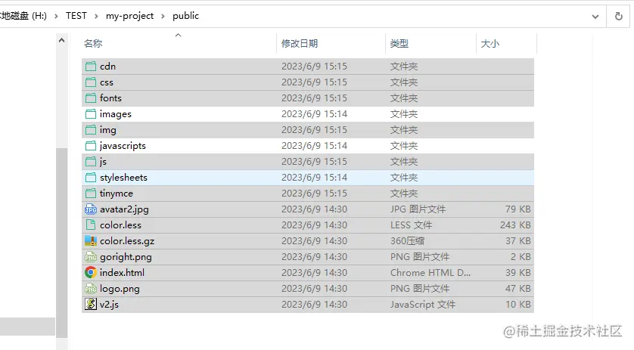Screen dimensions: 634x350
Task: Select the file name goright.png
Action: [x=126, y=257]
